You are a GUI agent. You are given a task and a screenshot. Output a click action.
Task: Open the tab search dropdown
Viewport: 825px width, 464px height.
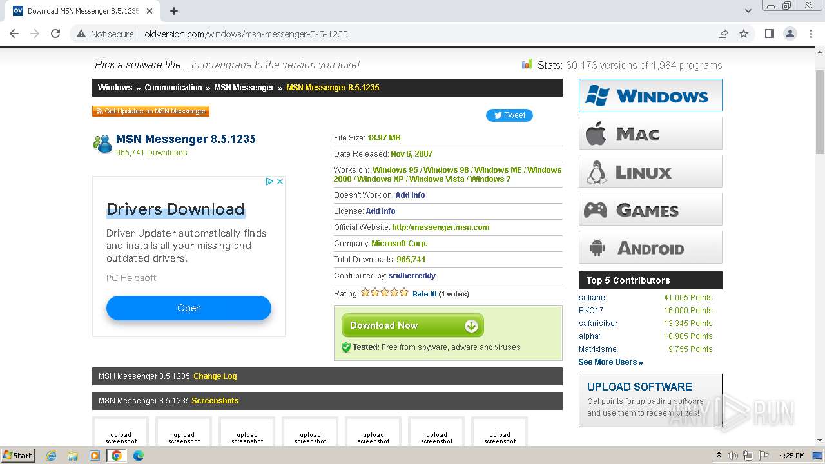[748, 11]
